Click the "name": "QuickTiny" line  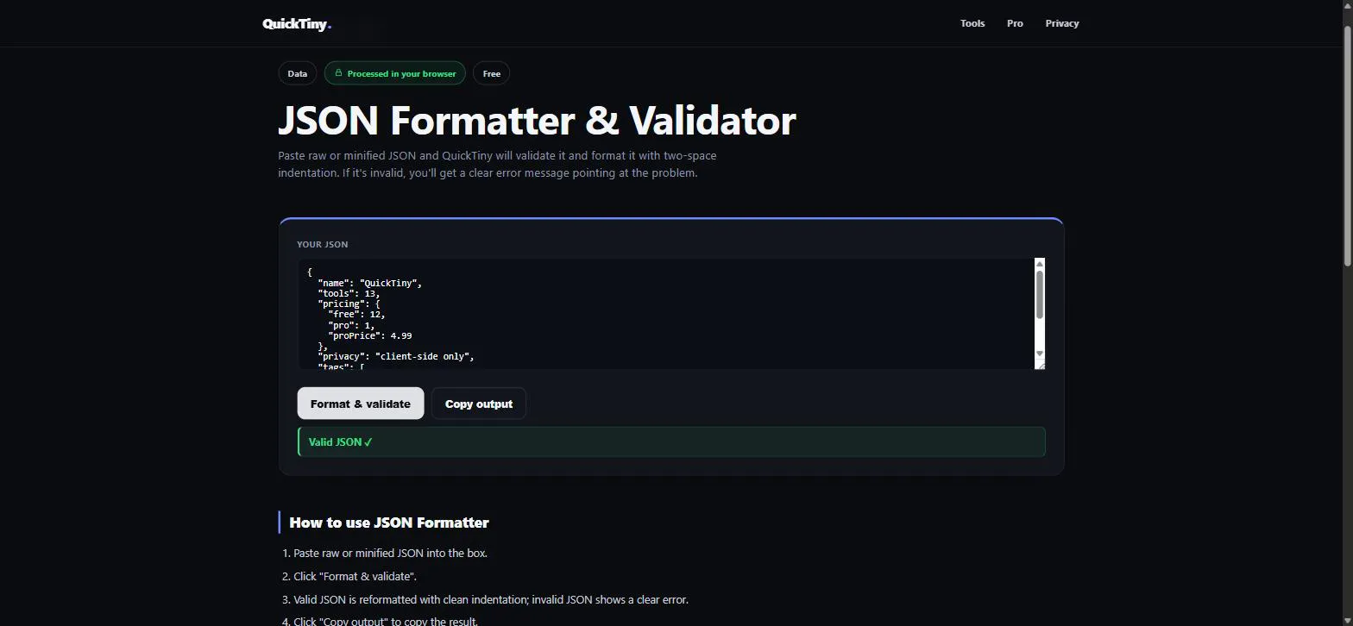[369, 283]
